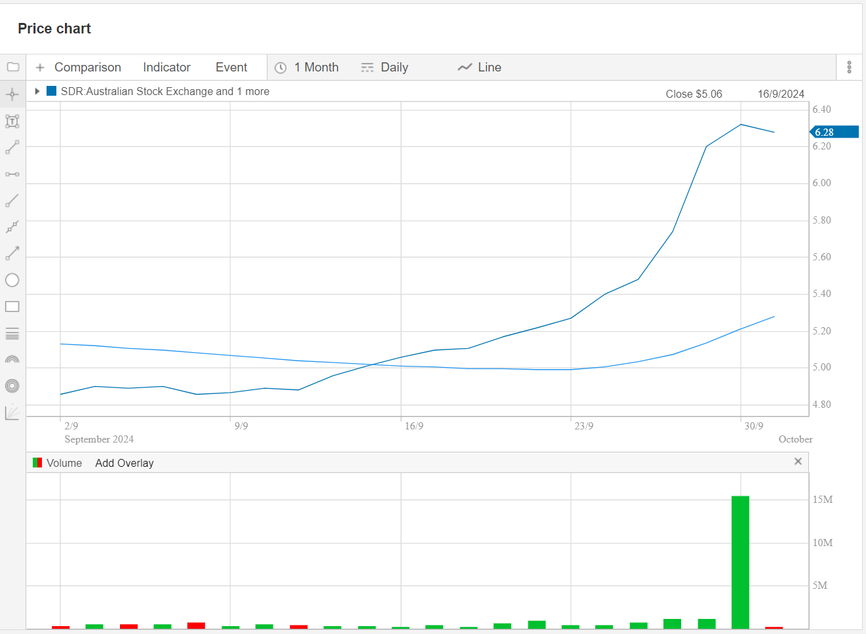Click the Close $5.06 readout
866x634 pixels.
coord(694,94)
